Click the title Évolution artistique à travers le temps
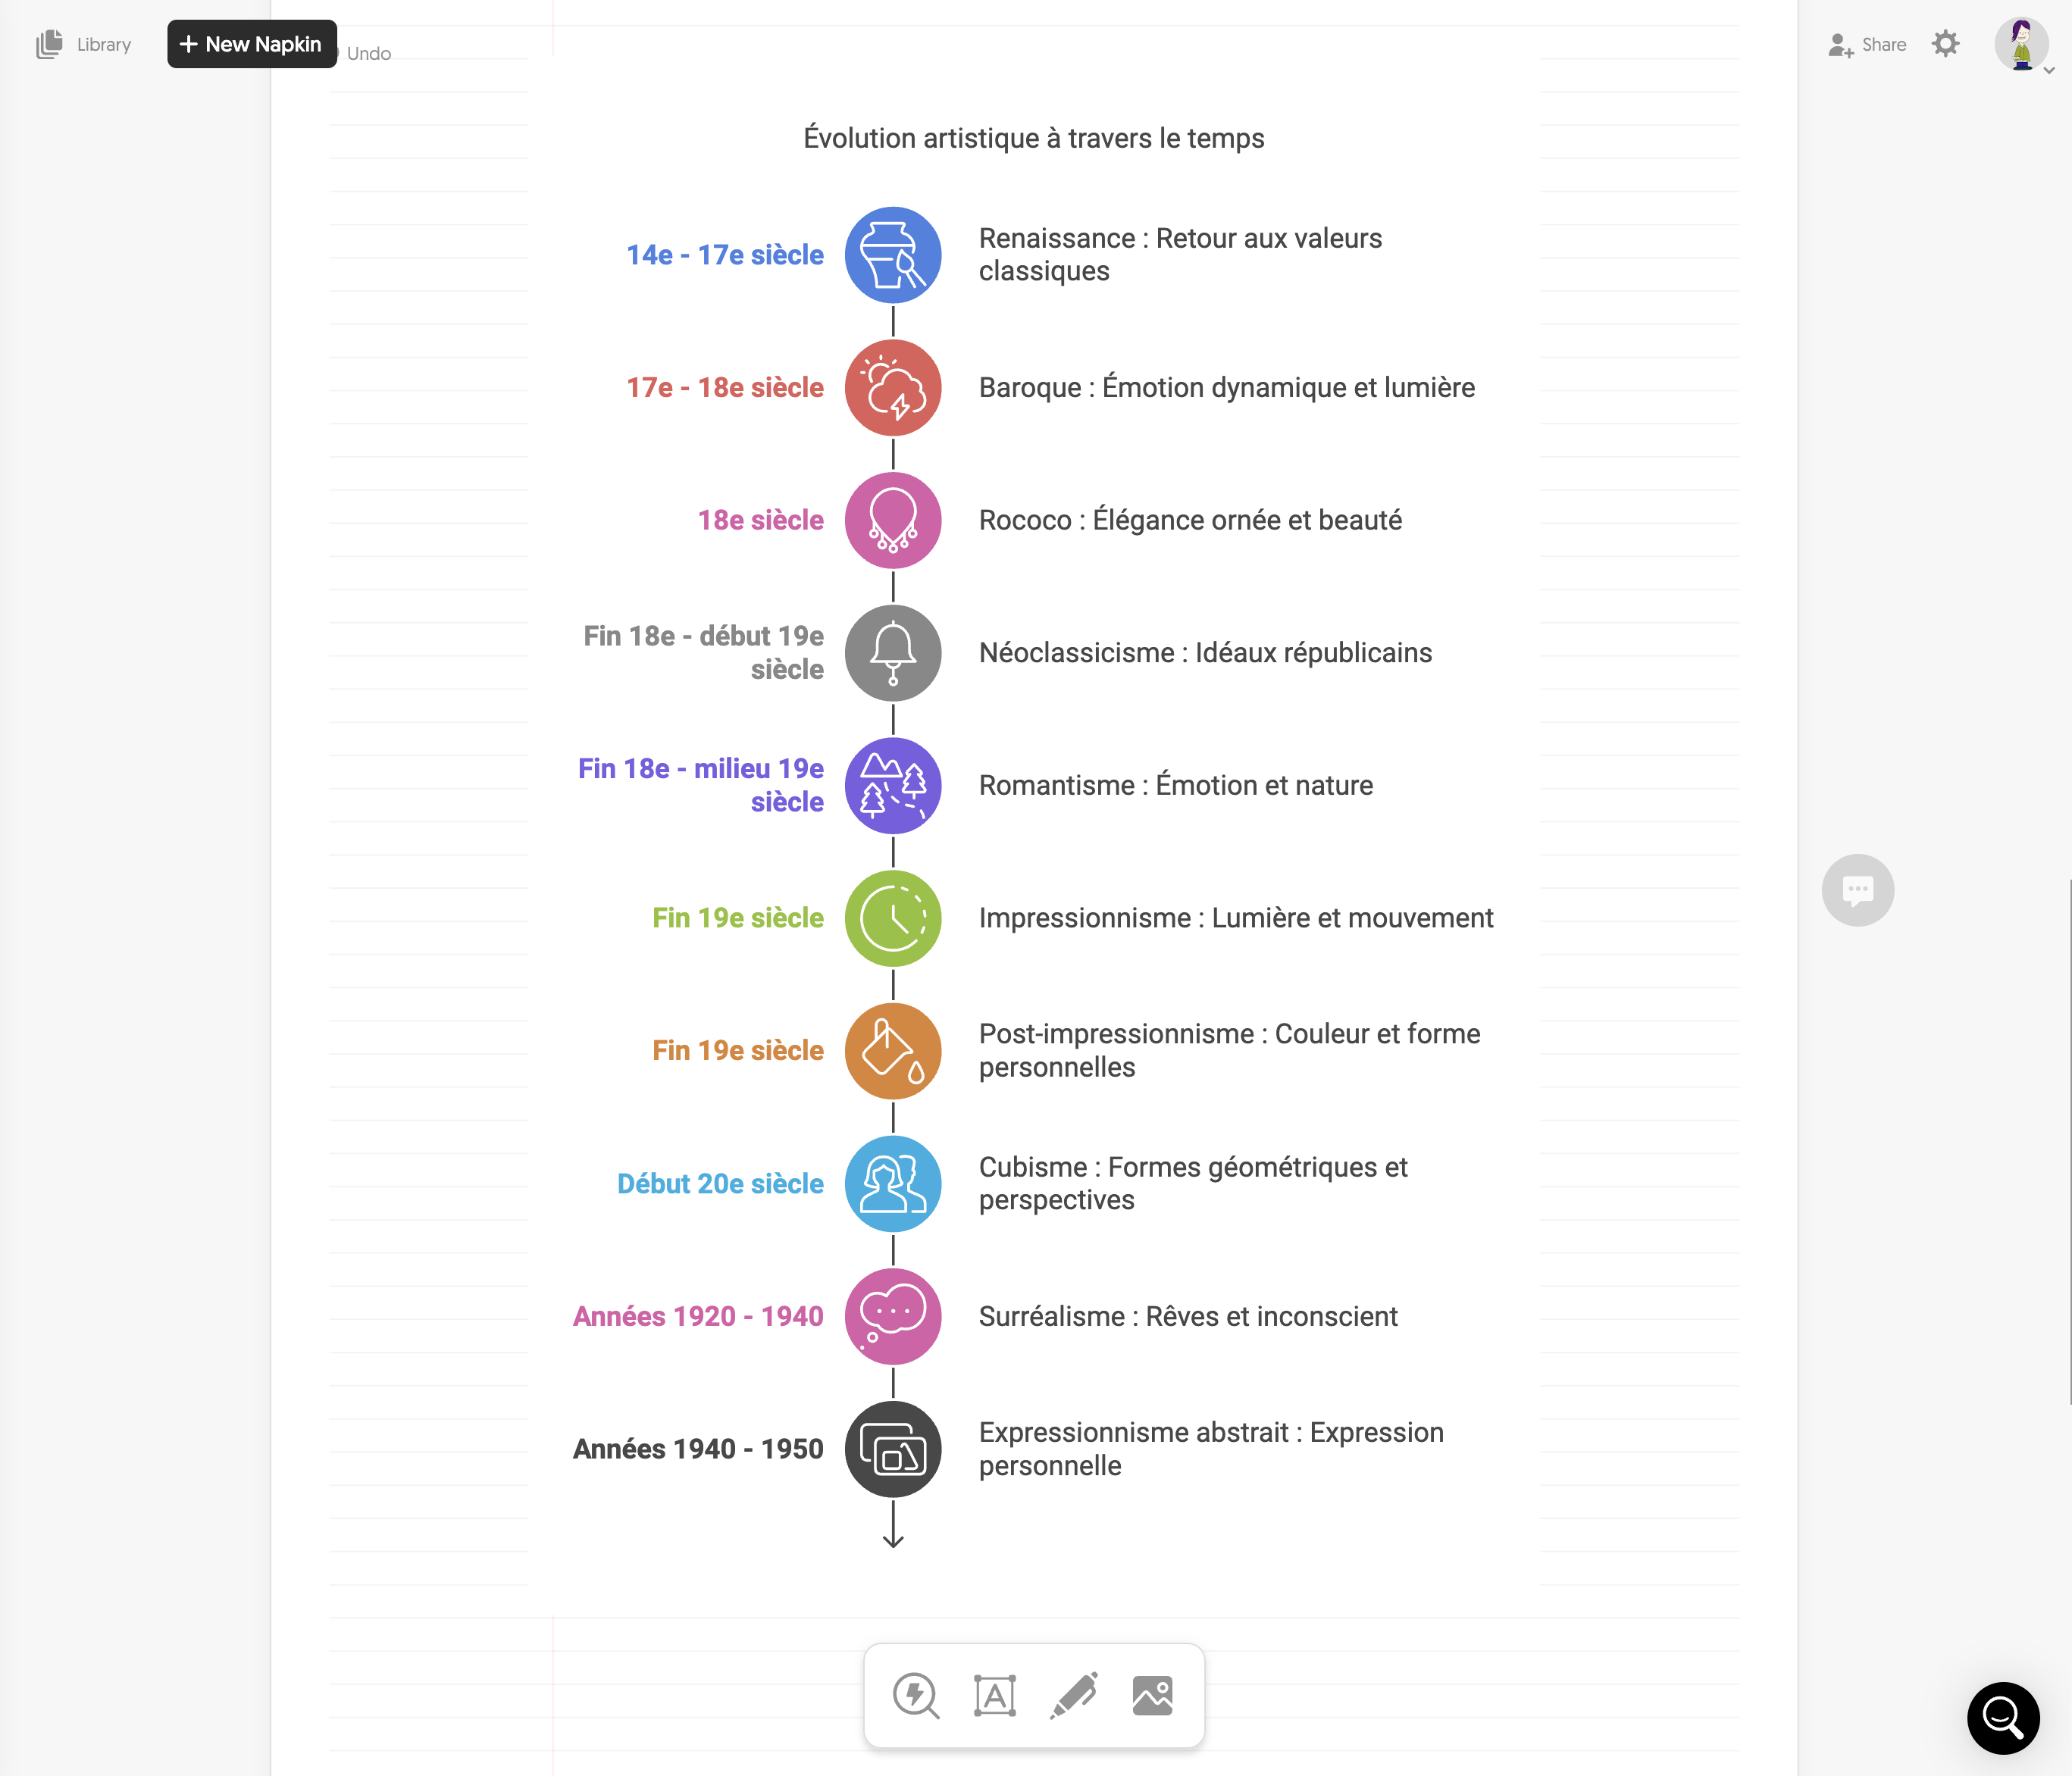This screenshot has height=1776, width=2072. (x=1033, y=138)
